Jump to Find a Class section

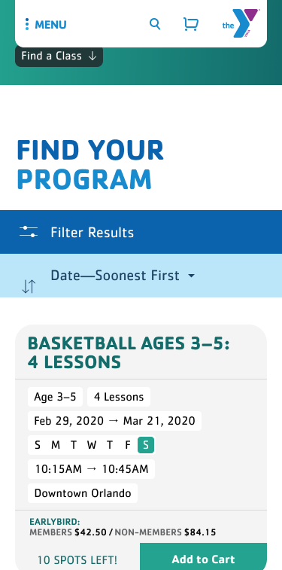point(59,56)
